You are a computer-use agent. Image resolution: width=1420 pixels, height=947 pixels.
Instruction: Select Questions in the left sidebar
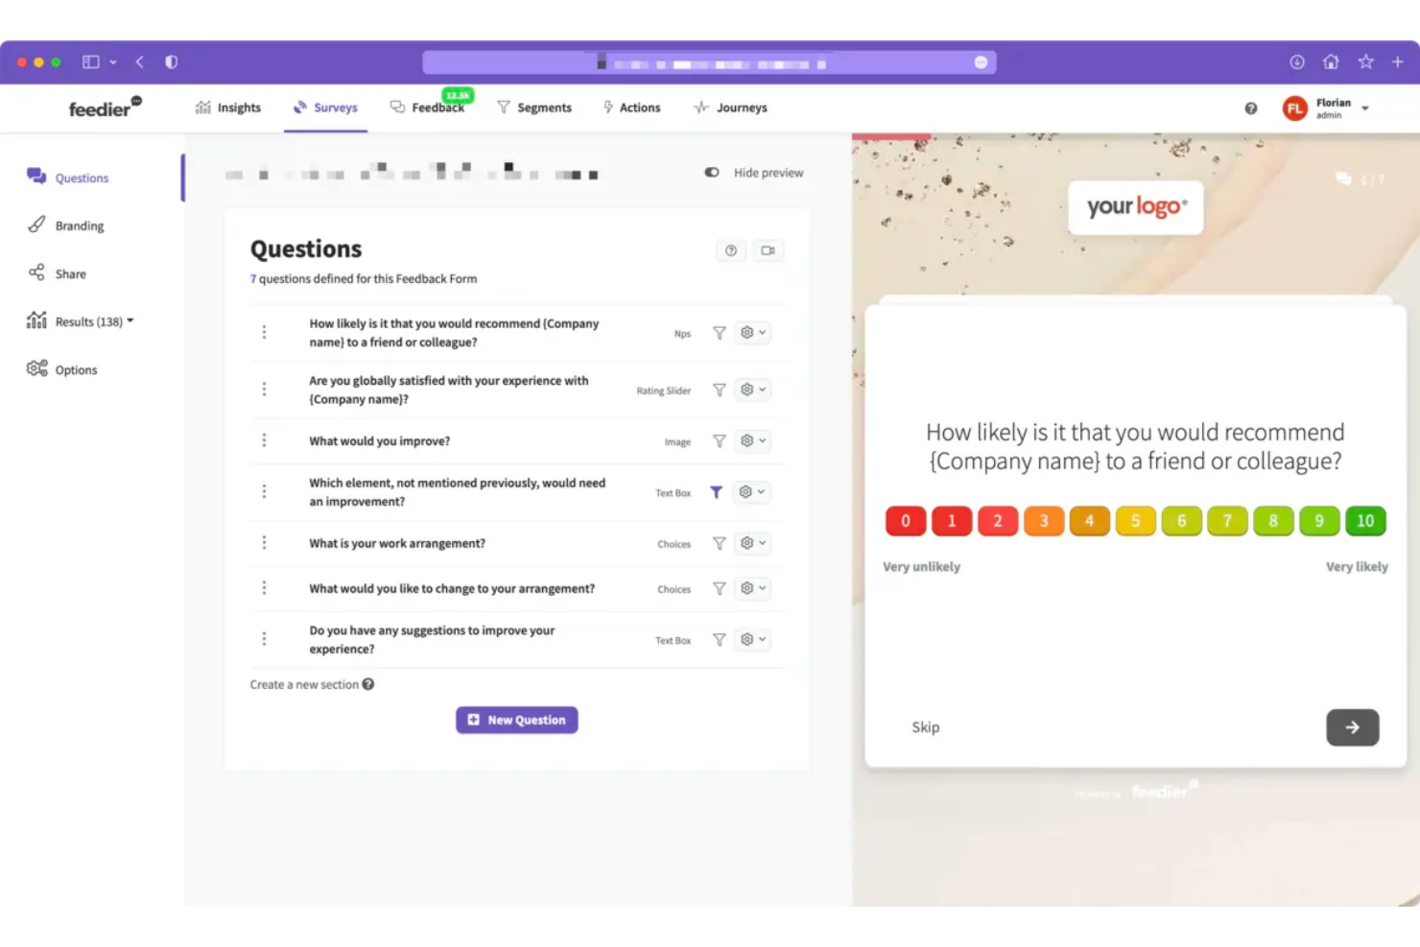[x=82, y=178]
